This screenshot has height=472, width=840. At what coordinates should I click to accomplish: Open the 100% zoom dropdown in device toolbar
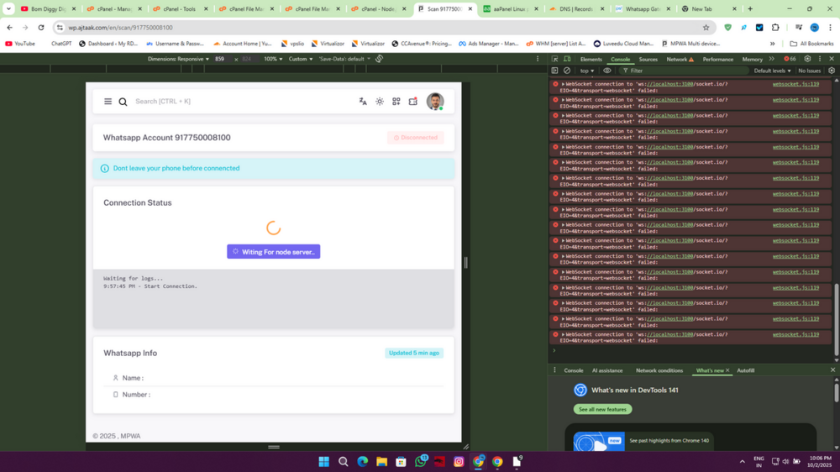coord(273,59)
